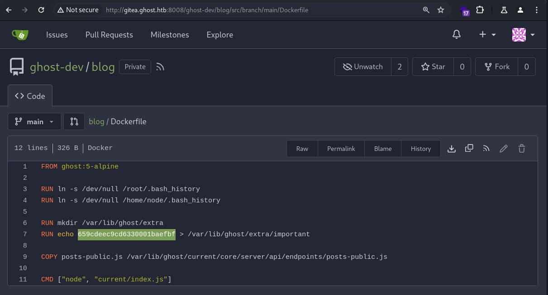Click Dockerfile in the breadcrumb path
The width and height of the screenshot is (548, 295).
129,122
